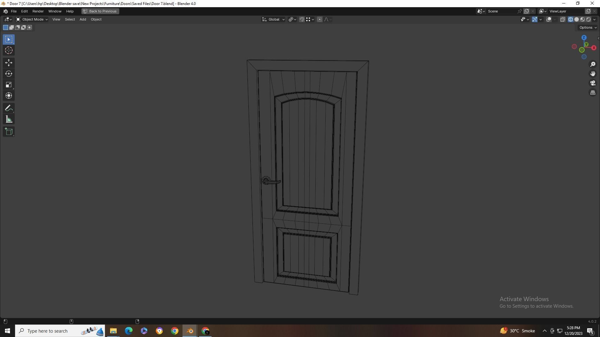Expand viewport shading options arrow
600x337 pixels.
[x=594, y=19]
